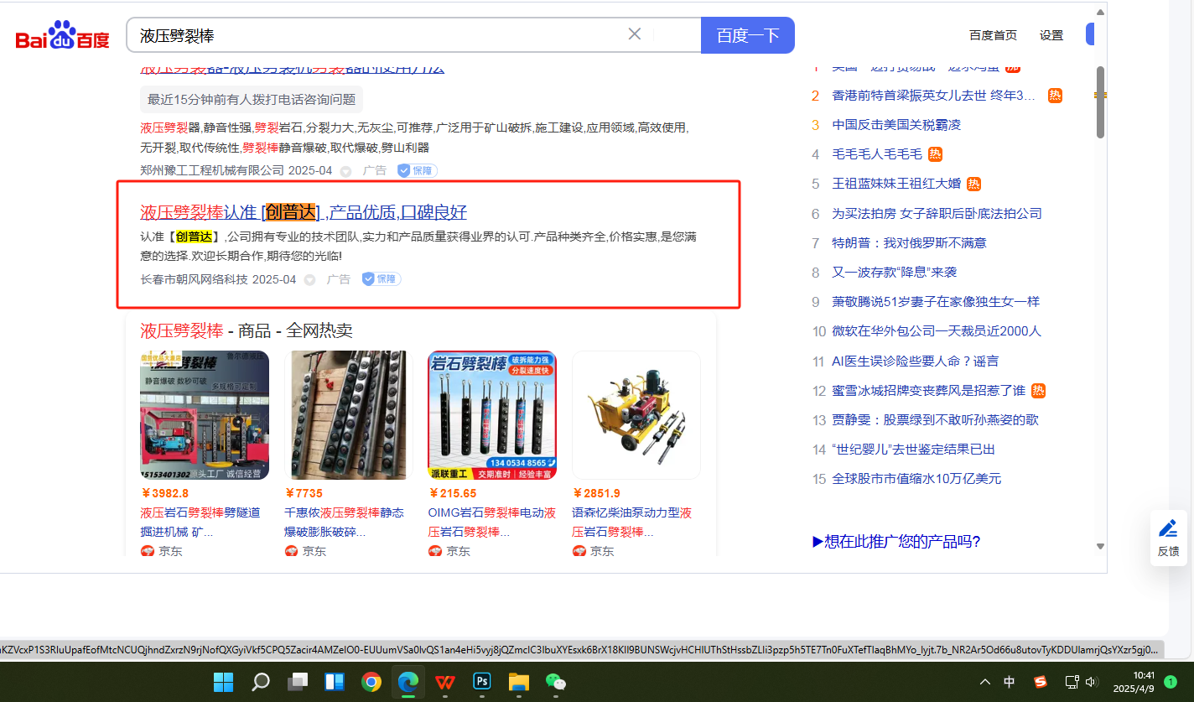Click the 想在此推广您的产品吗? link
This screenshot has width=1194, height=702.
point(896,542)
